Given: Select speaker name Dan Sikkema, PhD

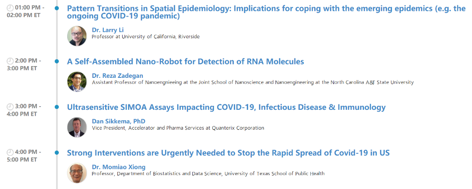Looking at the screenshot, I should click(119, 121).
